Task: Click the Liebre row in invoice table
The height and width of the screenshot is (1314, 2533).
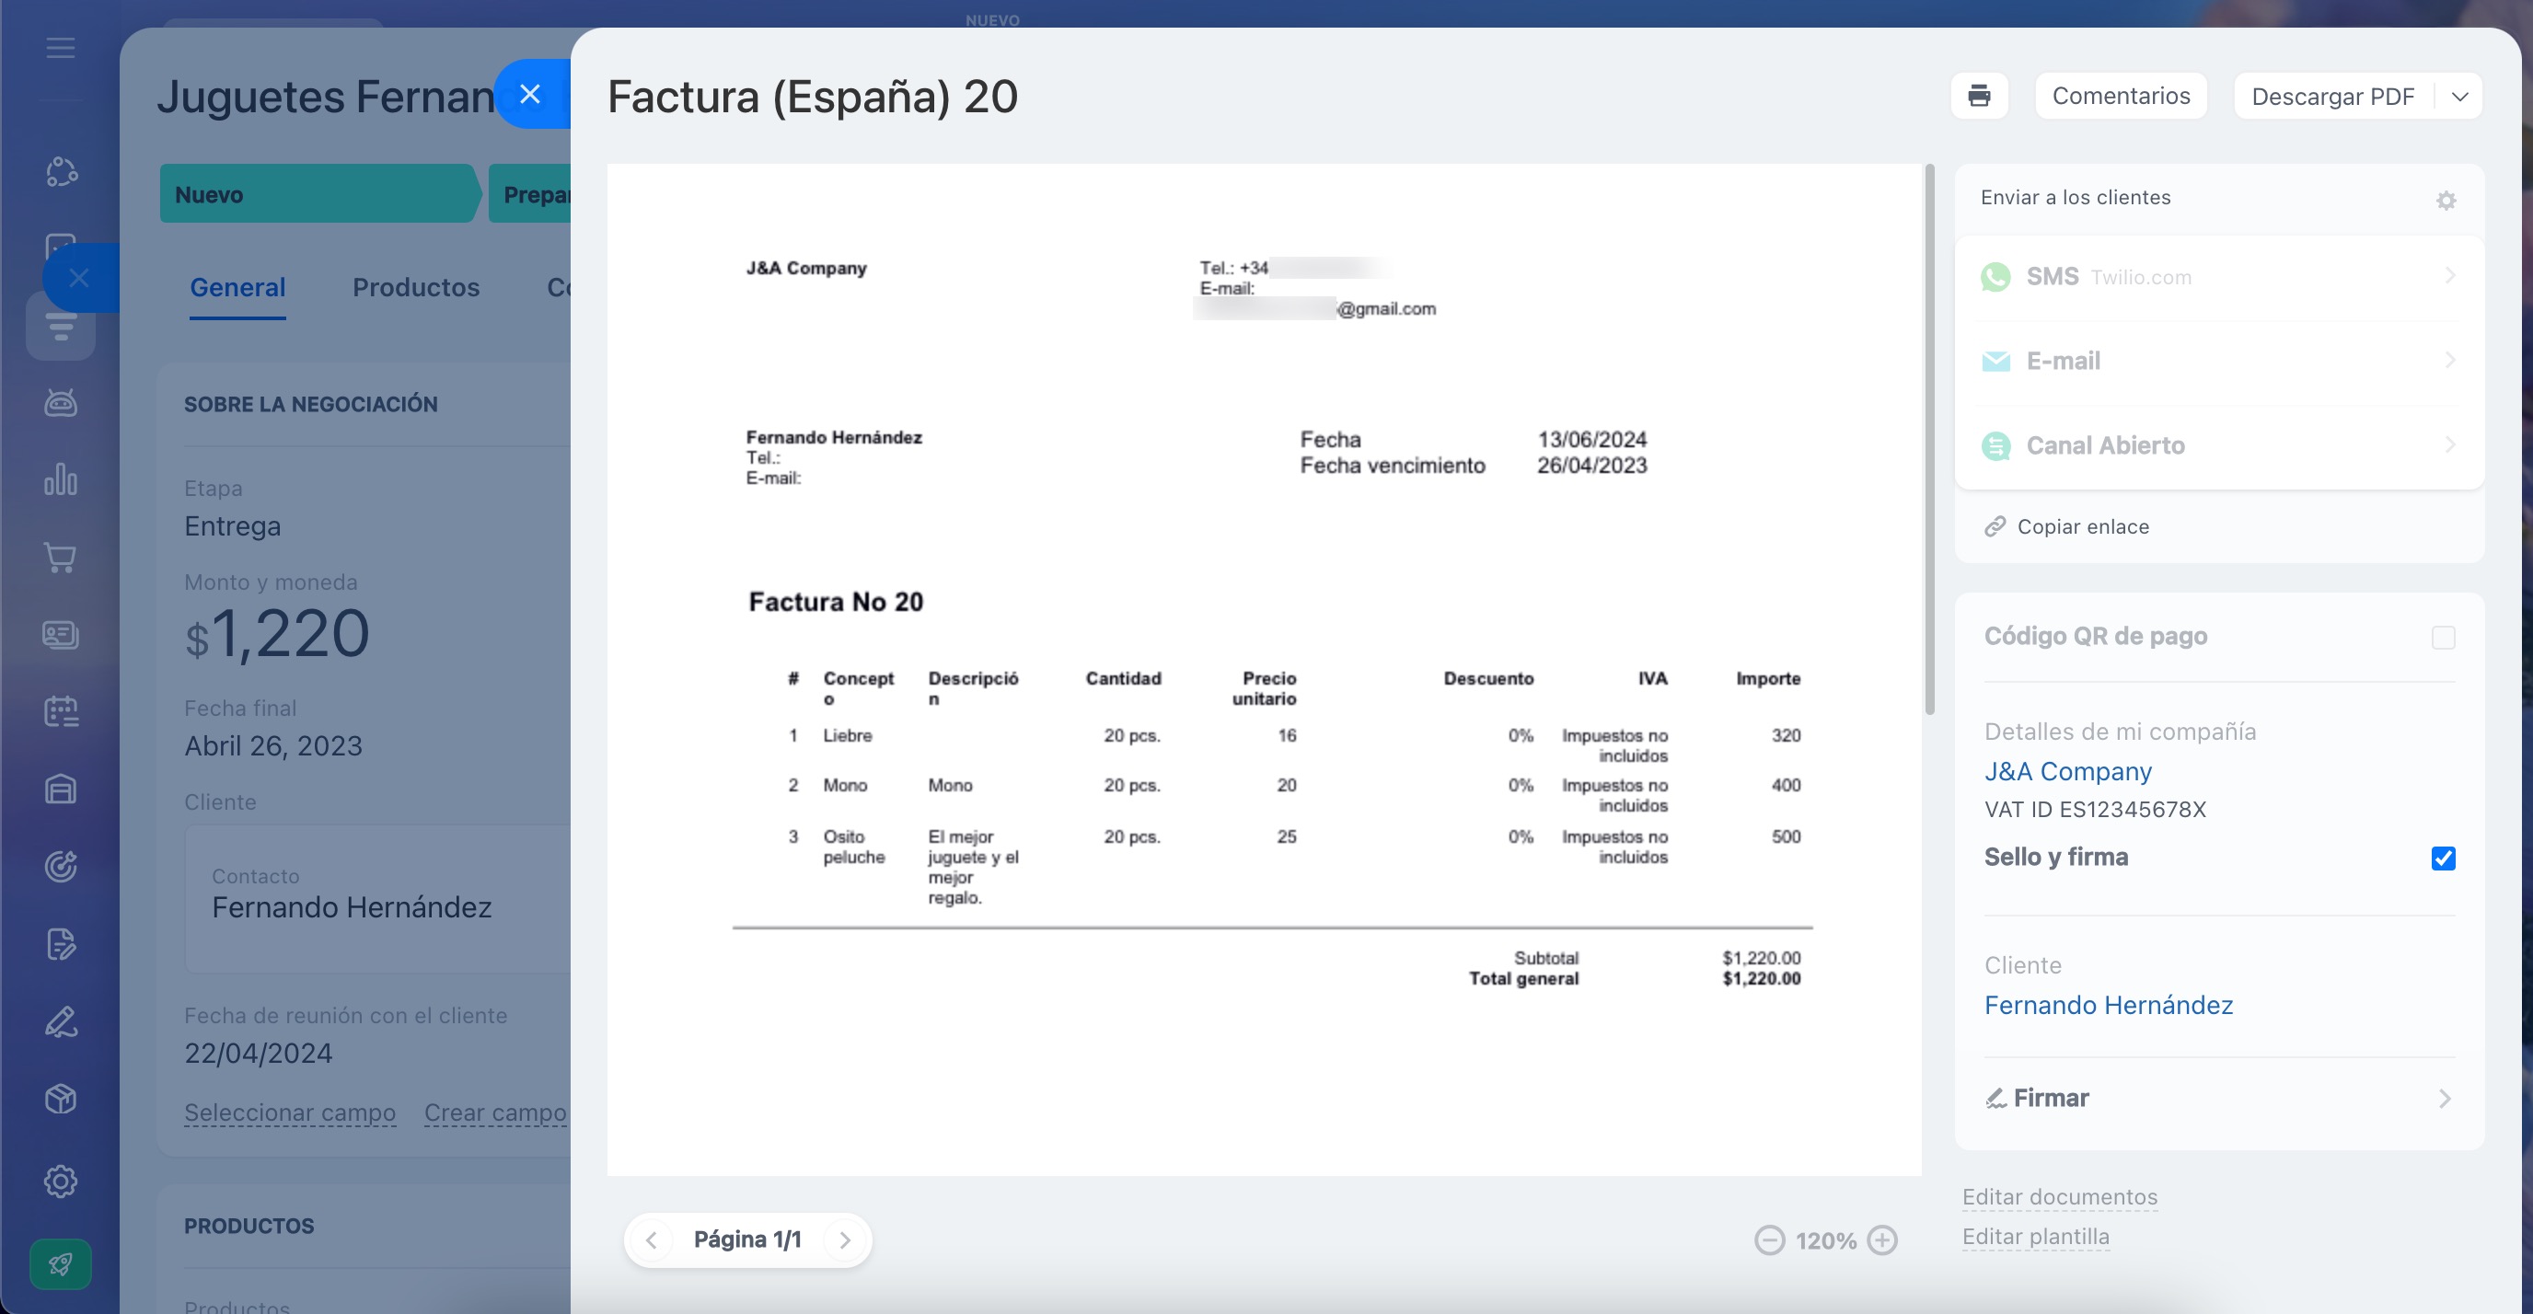Action: point(1293,745)
